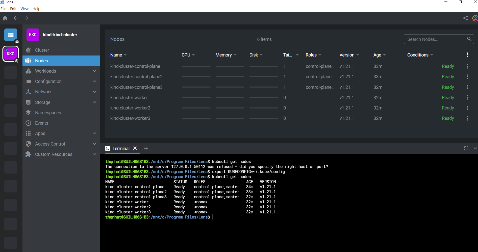Screen dimensions: 478x252
Task: Sort nodes by Version column
Action: (x=349, y=55)
